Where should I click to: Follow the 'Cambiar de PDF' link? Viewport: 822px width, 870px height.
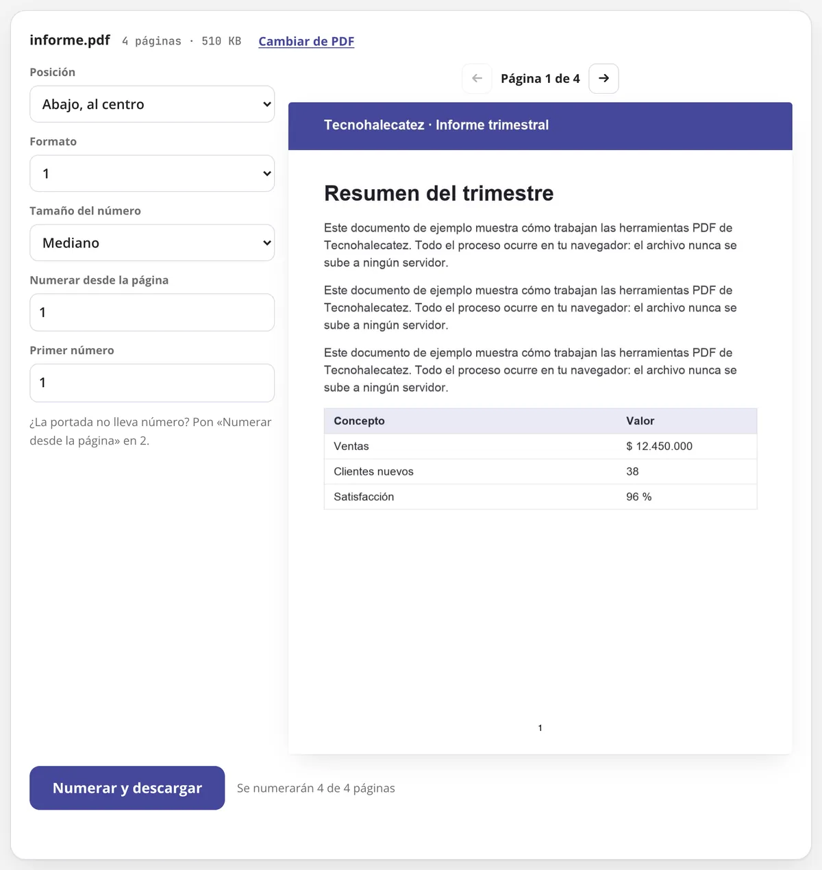(306, 41)
